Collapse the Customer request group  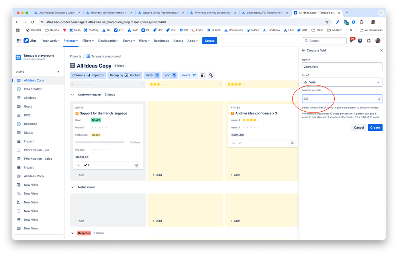pos(73,95)
